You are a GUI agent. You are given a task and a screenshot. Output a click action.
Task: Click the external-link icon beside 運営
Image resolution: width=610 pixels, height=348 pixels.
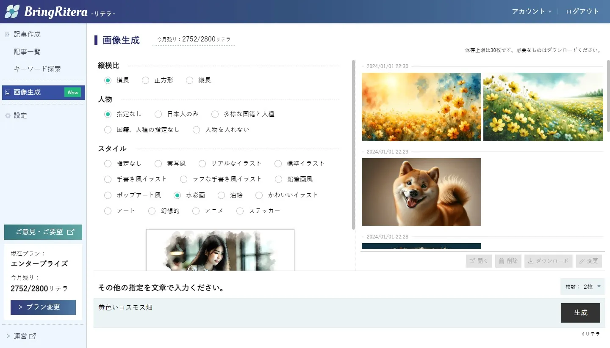pos(33,336)
